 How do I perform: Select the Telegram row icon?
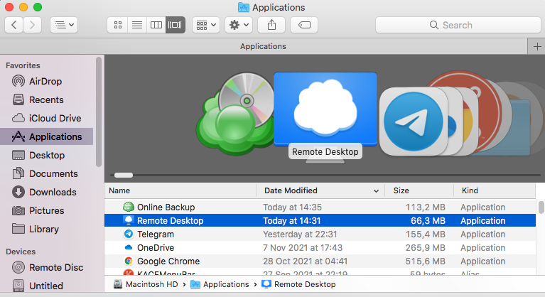pos(128,234)
